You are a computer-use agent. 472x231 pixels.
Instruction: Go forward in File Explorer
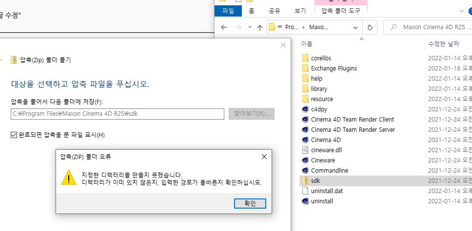[x=238, y=27]
